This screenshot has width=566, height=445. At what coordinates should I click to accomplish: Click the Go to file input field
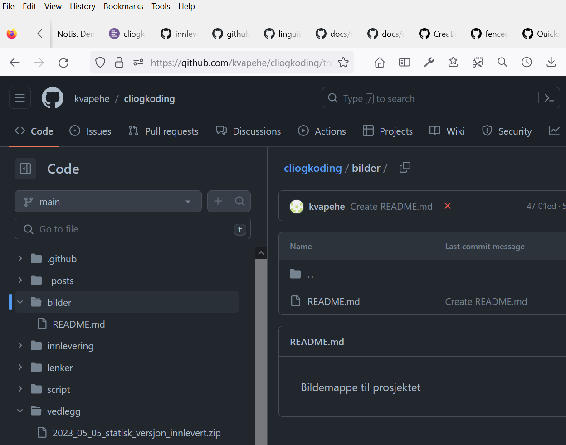point(132,228)
